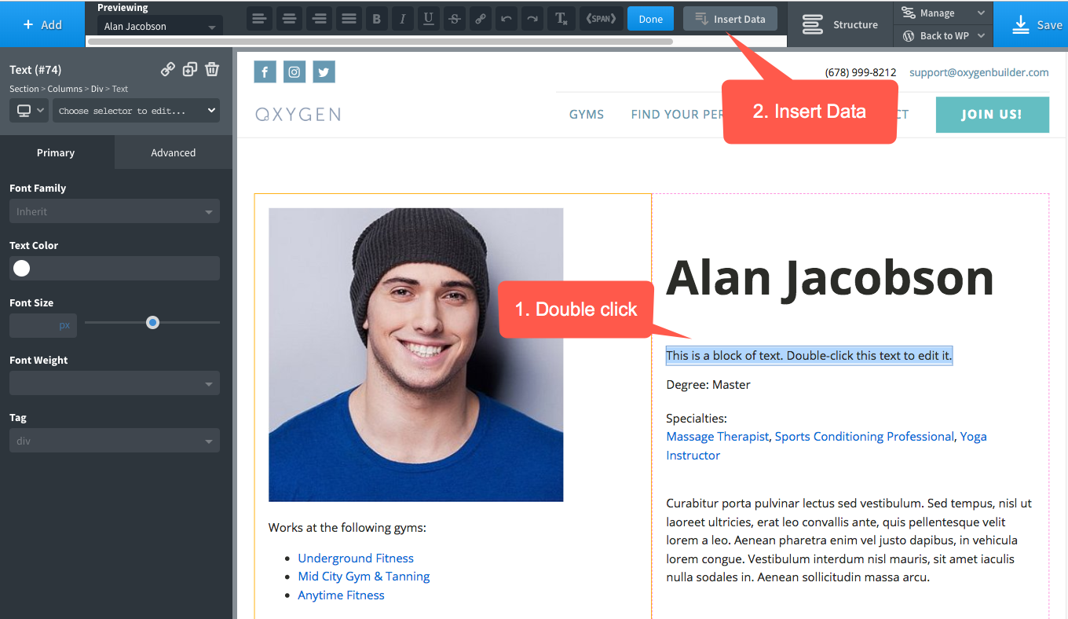The height and width of the screenshot is (619, 1068).
Task: Click the highlighted block of text
Action: point(809,355)
